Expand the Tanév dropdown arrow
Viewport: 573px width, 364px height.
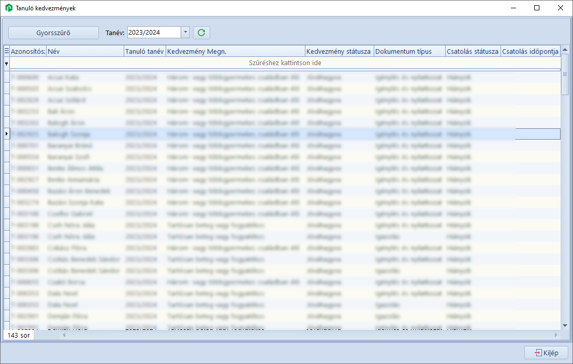point(185,33)
